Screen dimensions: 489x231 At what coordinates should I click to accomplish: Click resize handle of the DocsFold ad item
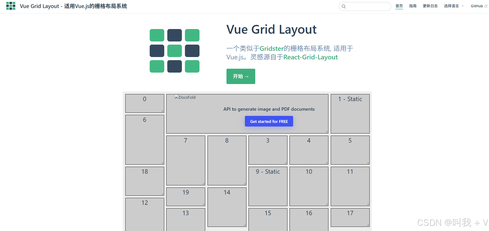(x=327, y=132)
